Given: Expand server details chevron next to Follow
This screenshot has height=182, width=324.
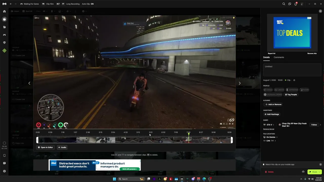Looking at the screenshot, I should pos(320,125).
